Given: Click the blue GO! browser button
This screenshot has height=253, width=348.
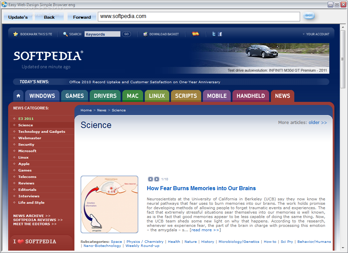Looking at the screenshot, I should pyautogui.click(x=309, y=15).
